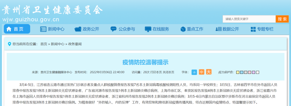Click the 字体 label
This screenshot has height=106, width=291.
[185, 72]
